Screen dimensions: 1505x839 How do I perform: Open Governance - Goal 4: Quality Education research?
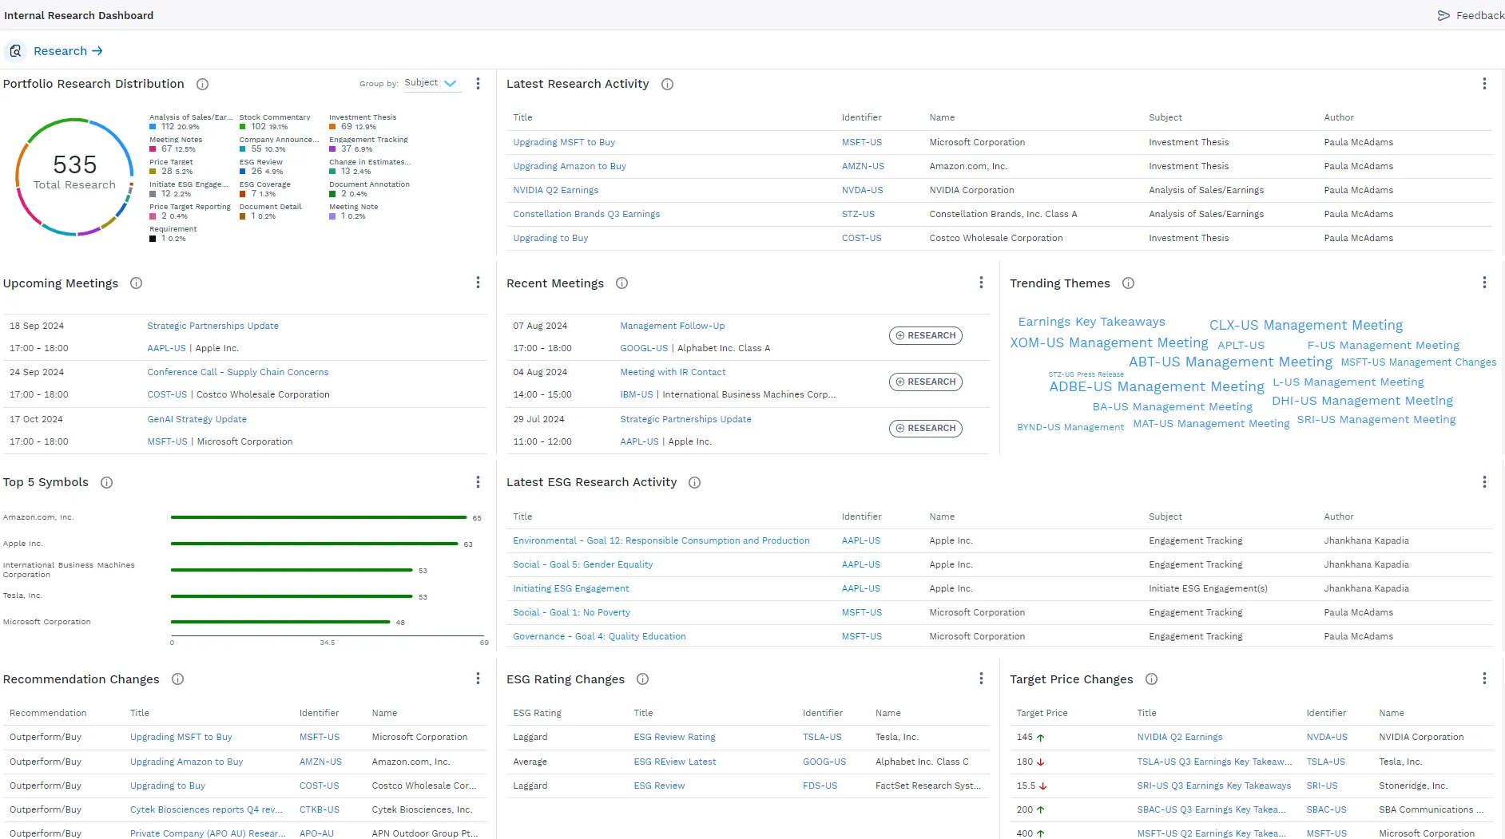(x=599, y=636)
